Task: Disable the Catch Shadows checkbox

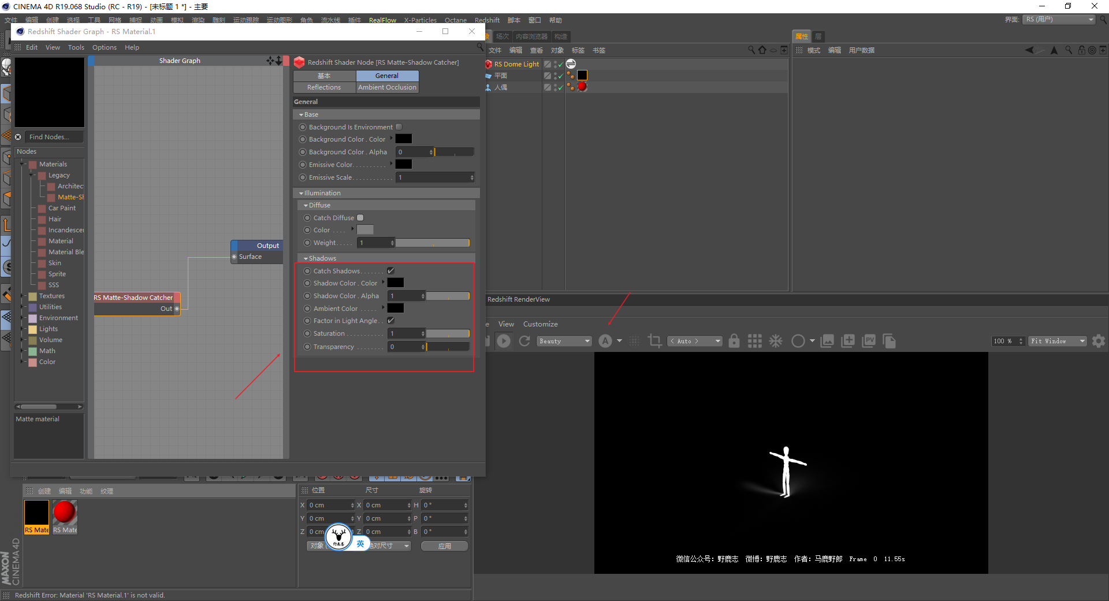Action: [391, 271]
